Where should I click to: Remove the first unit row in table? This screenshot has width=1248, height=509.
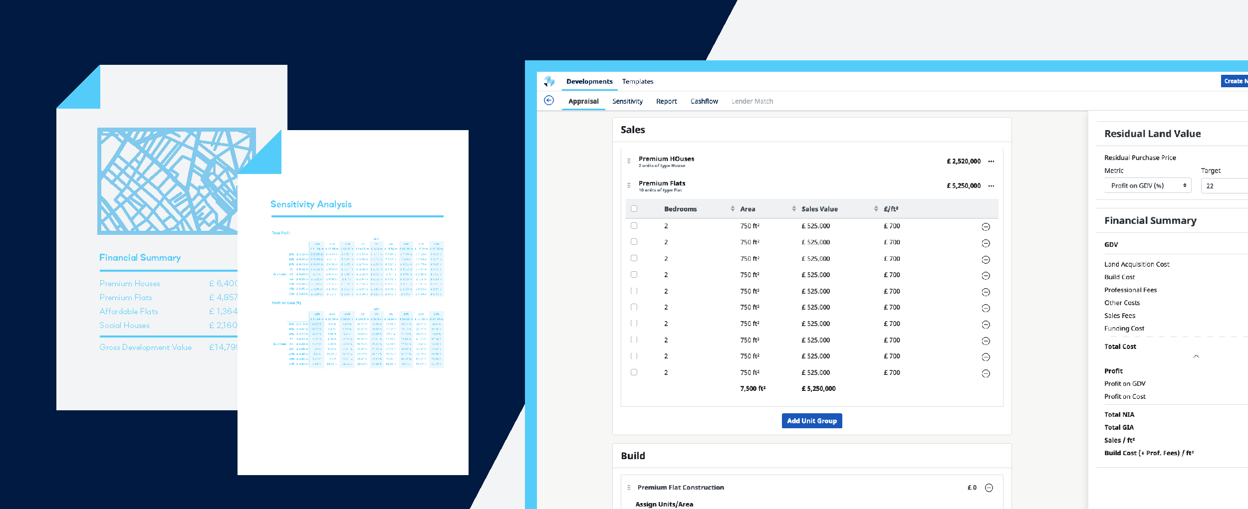click(986, 227)
